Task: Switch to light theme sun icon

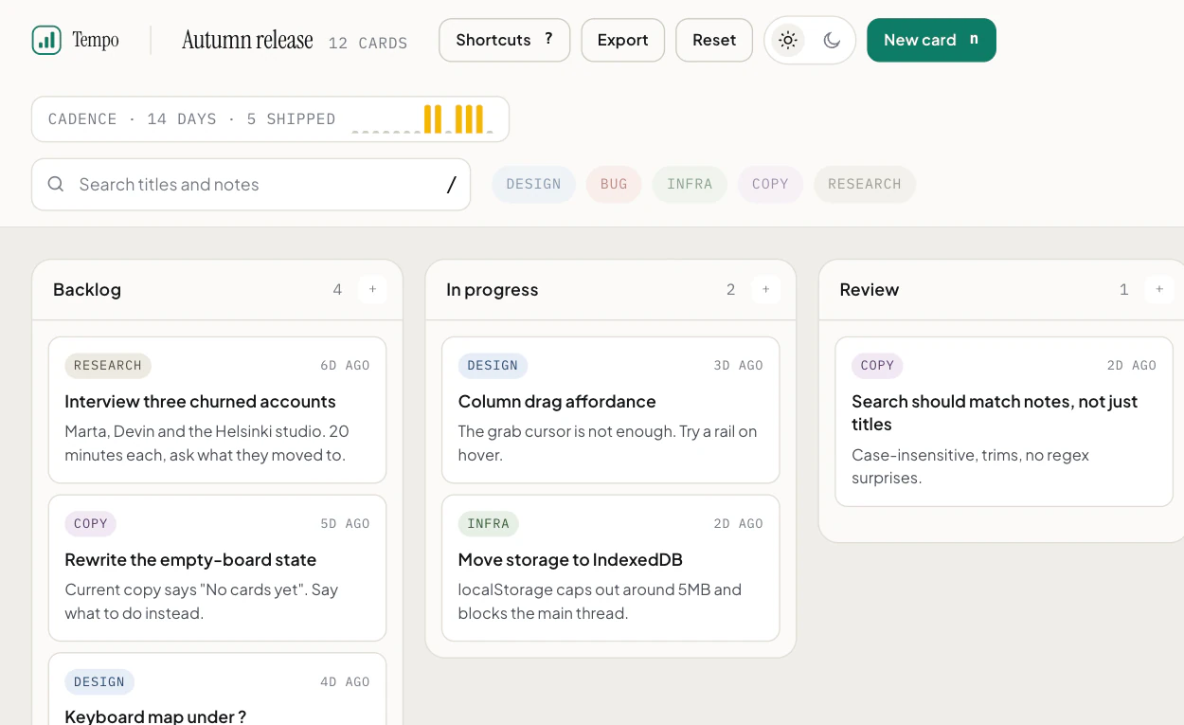Action: click(x=787, y=40)
